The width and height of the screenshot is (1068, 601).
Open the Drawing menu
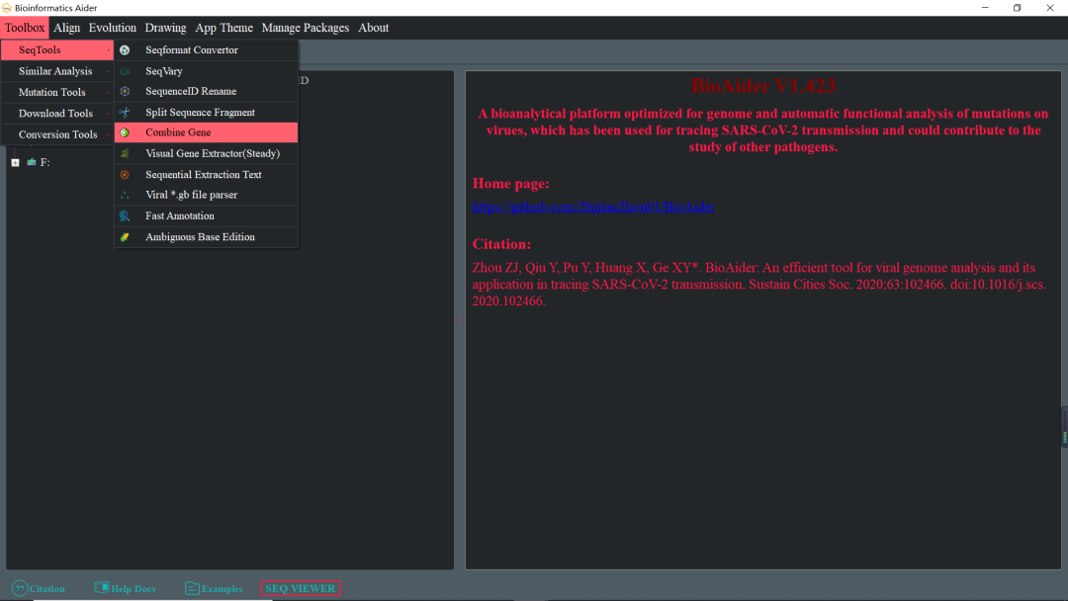(165, 28)
